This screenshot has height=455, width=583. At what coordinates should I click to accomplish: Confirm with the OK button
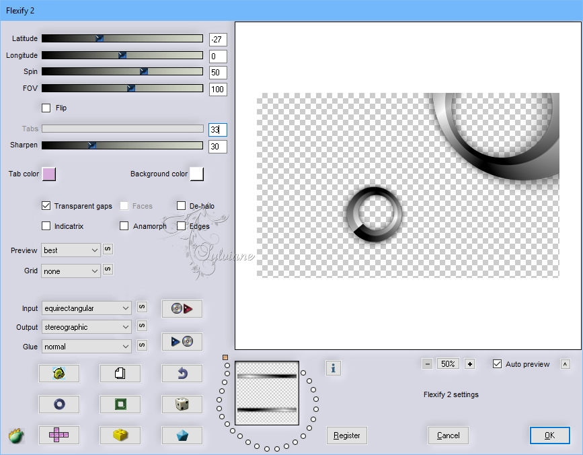tap(549, 435)
